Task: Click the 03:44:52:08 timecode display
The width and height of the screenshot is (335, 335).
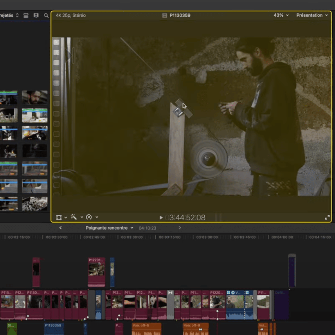Action: tap(185, 218)
